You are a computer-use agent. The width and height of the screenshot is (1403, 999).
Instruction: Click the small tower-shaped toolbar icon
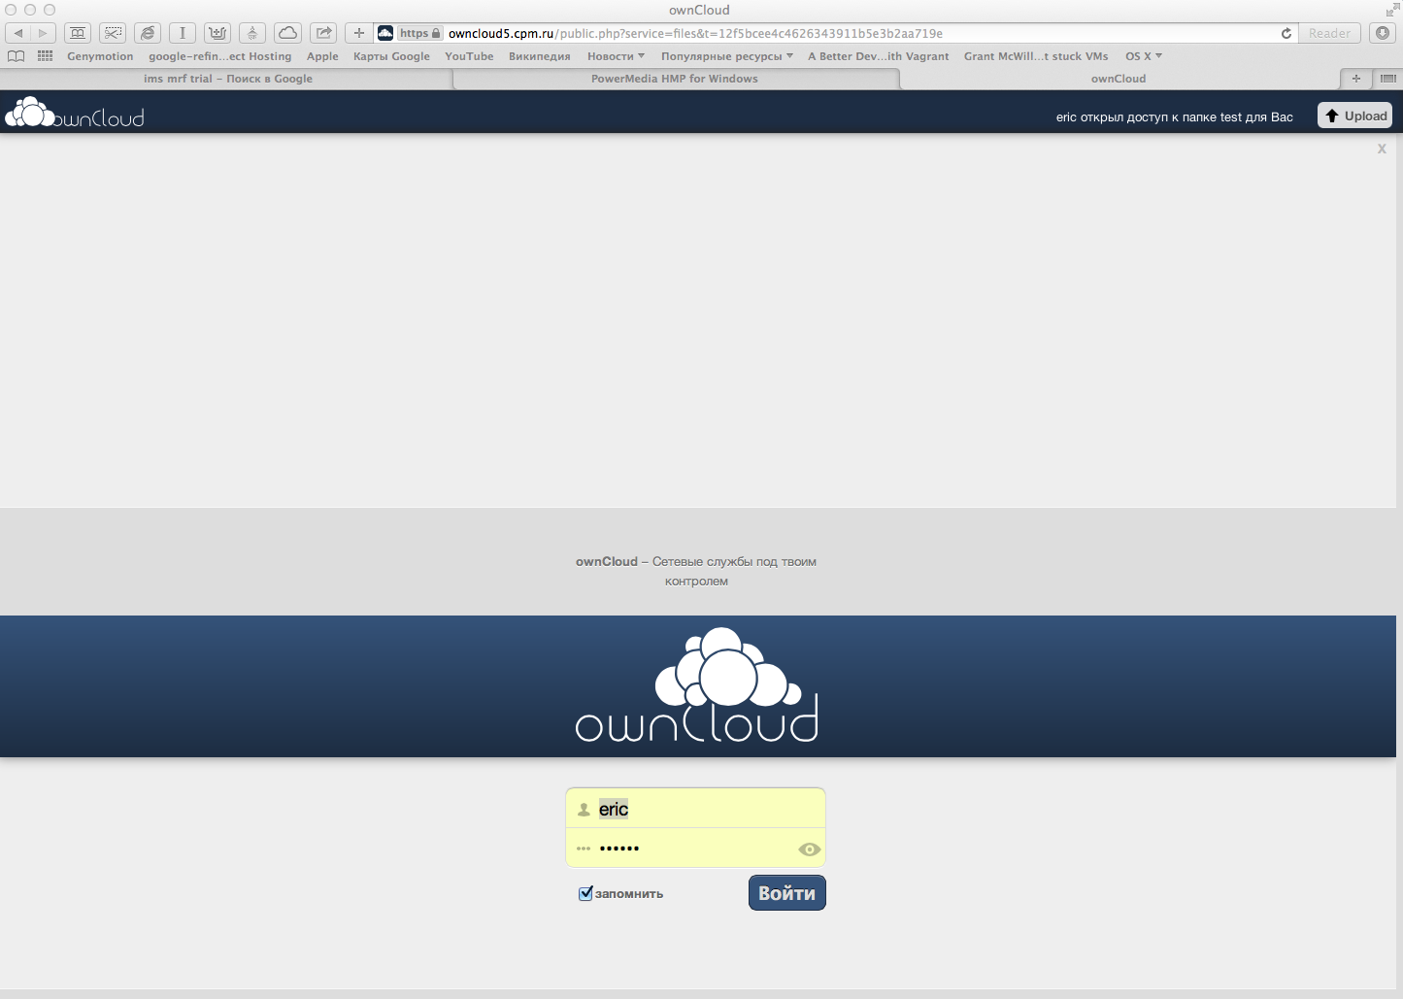252,33
